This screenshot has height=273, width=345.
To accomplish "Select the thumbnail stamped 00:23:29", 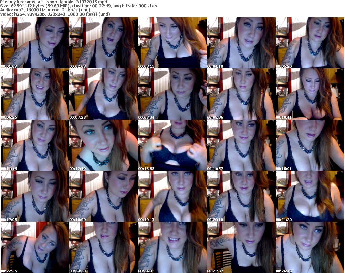I will pyautogui.click(x=104, y=247).
